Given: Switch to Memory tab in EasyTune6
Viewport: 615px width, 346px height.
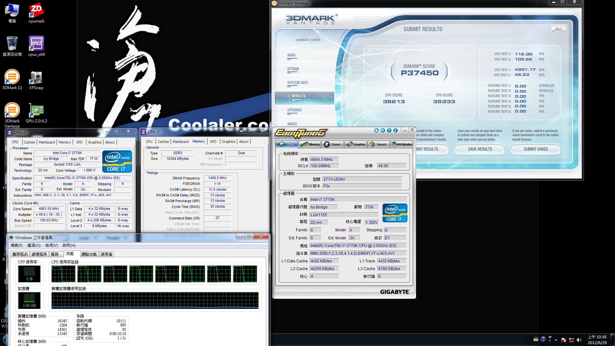Looking at the screenshot, I should (x=310, y=144).
